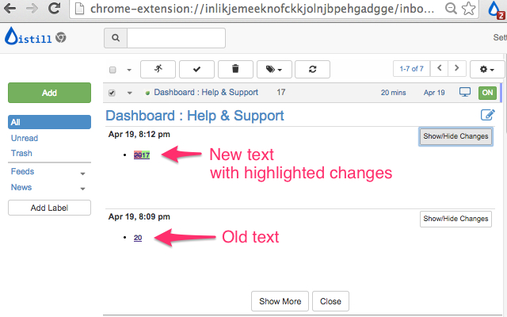Select the Unread sidebar item
The height and width of the screenshot is (317, 507).
[x=25, y=138]
